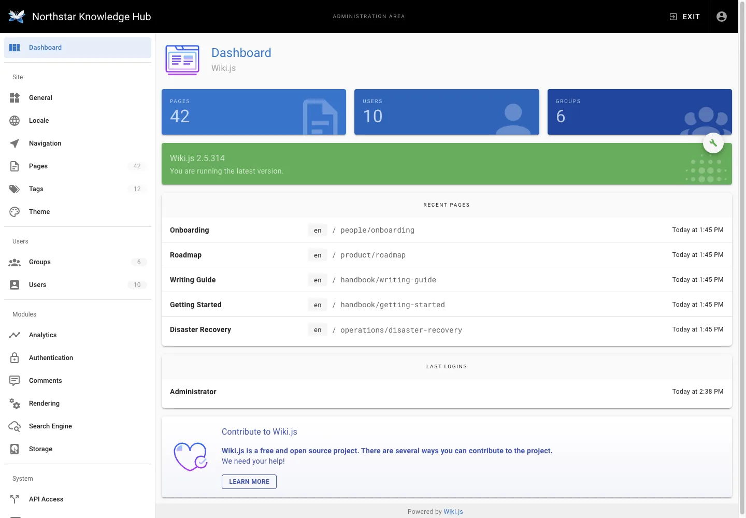746x518 pixels.
Task: Open the Writing Guide recent page
Action: coord(447,280)
